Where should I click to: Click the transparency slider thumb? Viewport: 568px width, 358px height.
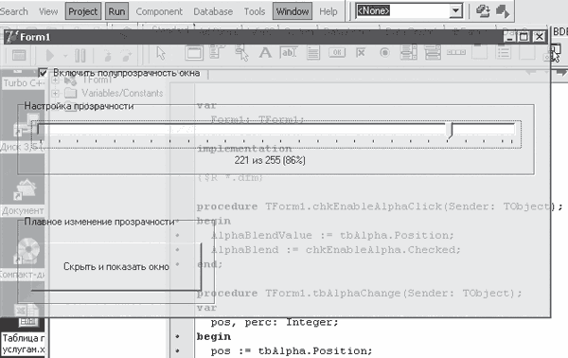(x=450, y=131)
